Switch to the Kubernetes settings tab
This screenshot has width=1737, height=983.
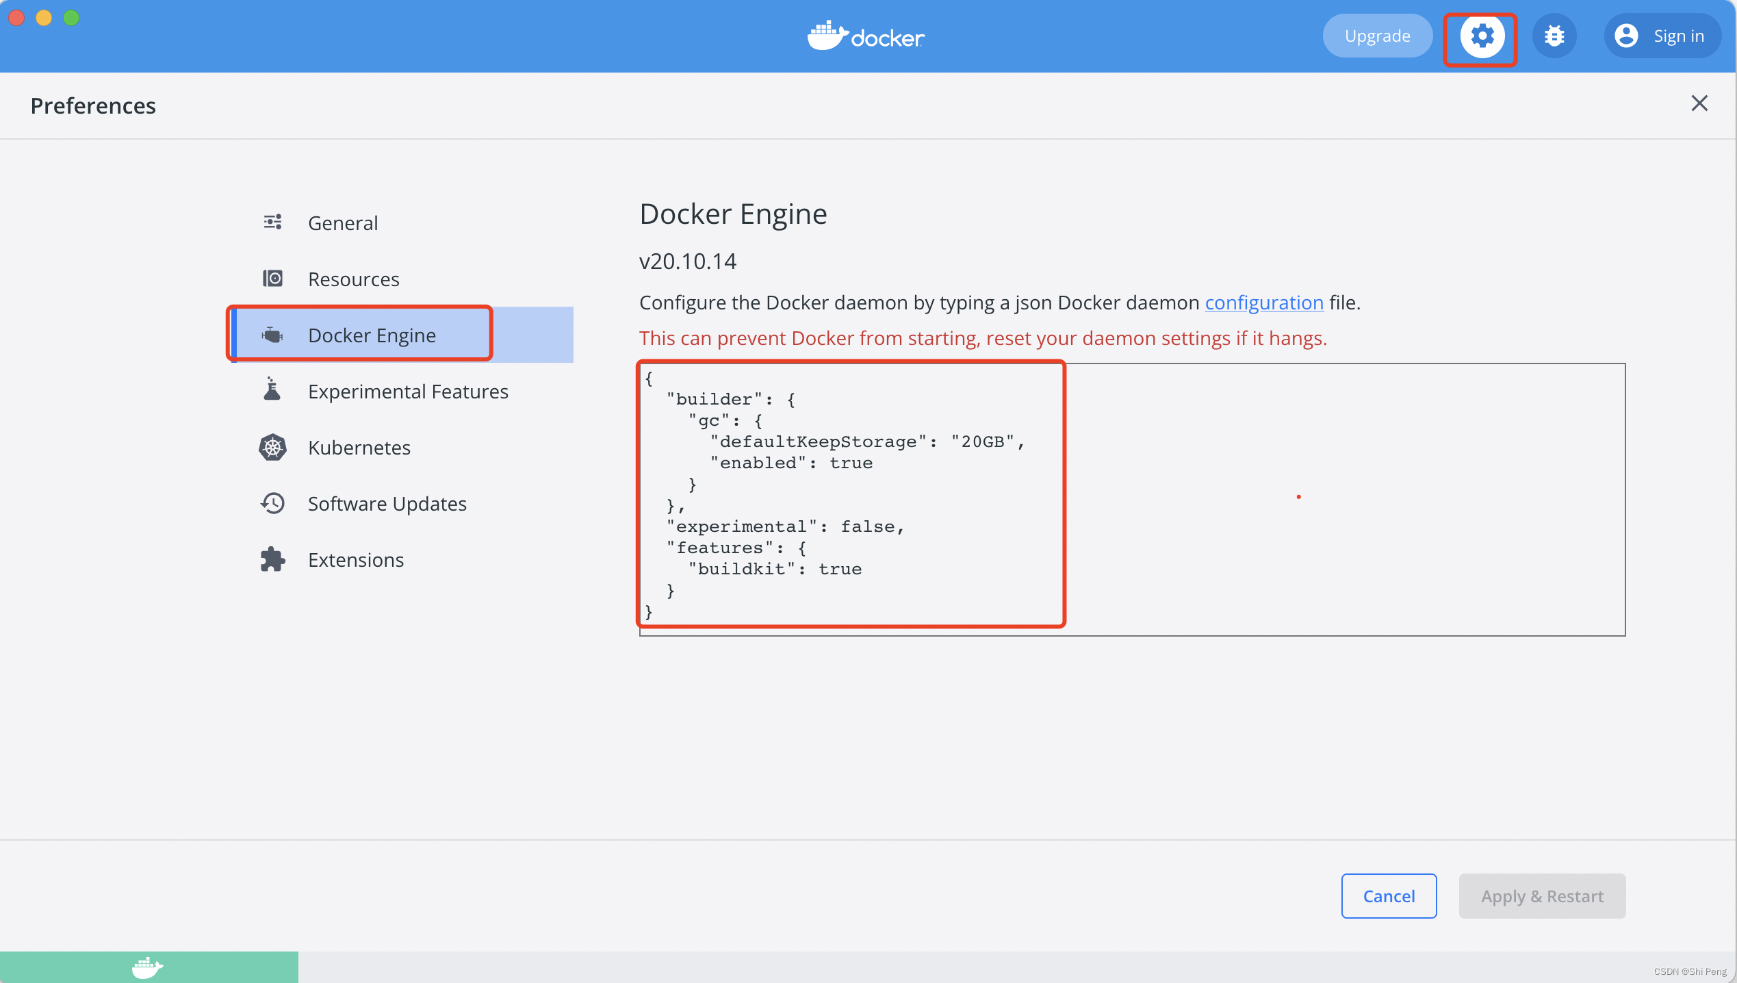coord(359,447)
